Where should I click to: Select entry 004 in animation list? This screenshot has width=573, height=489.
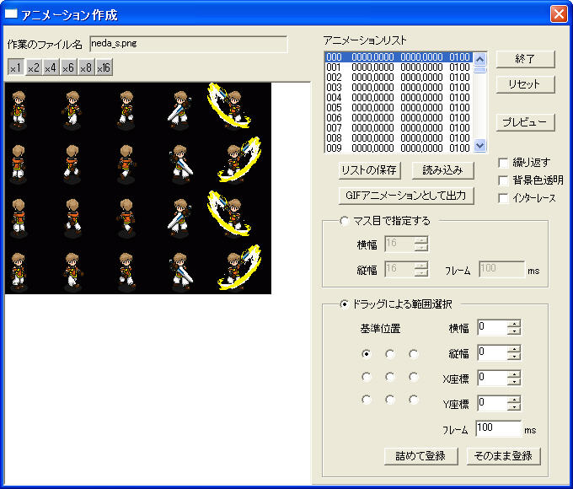[396, 97]
